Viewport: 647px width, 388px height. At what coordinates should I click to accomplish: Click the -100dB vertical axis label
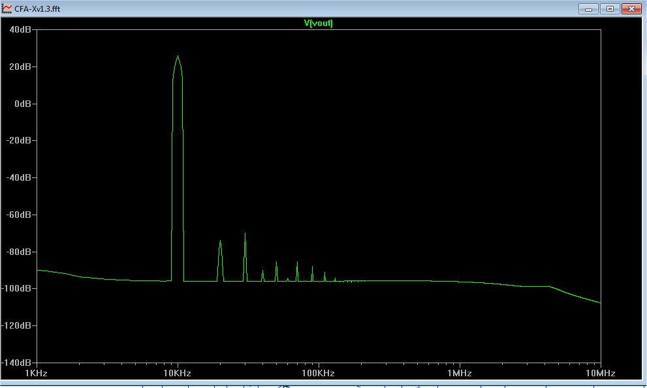(x=16, y=289)
